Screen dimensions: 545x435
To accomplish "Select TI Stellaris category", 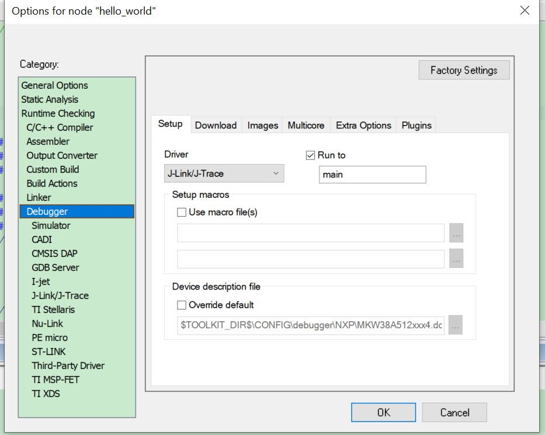I will [53, 309].
